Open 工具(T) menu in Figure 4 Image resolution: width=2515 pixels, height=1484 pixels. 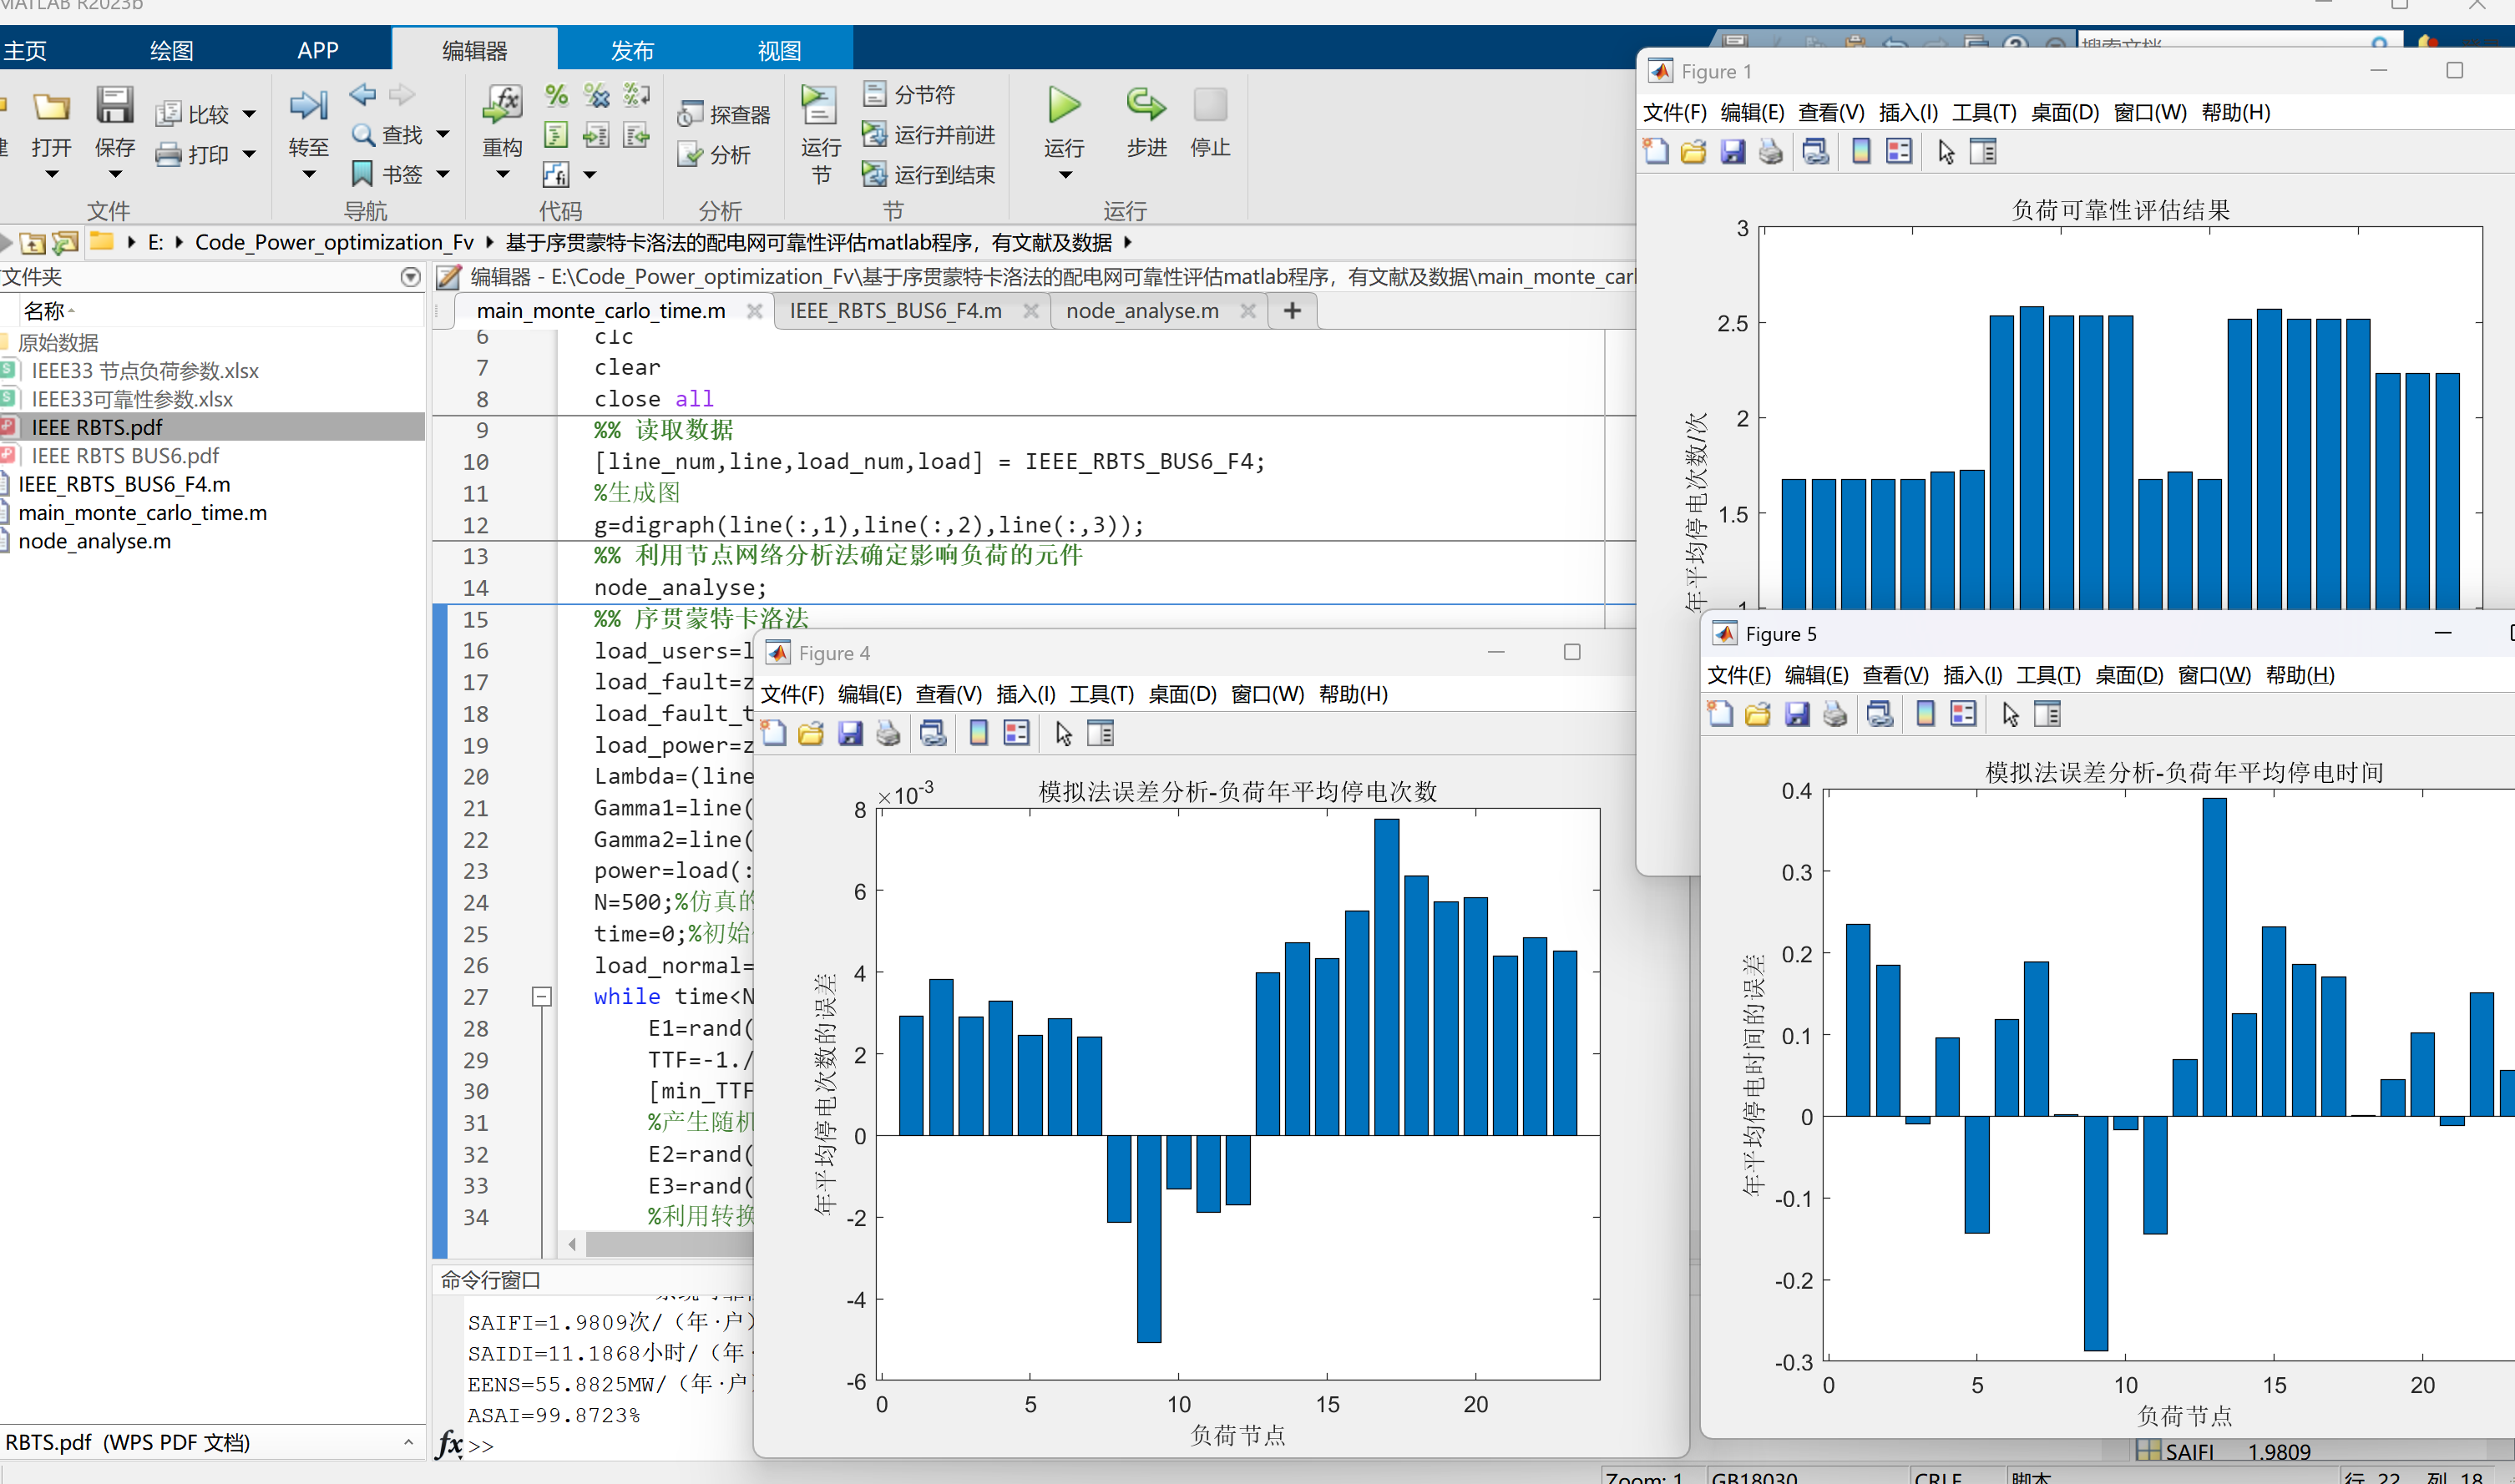click(1101, 694)
